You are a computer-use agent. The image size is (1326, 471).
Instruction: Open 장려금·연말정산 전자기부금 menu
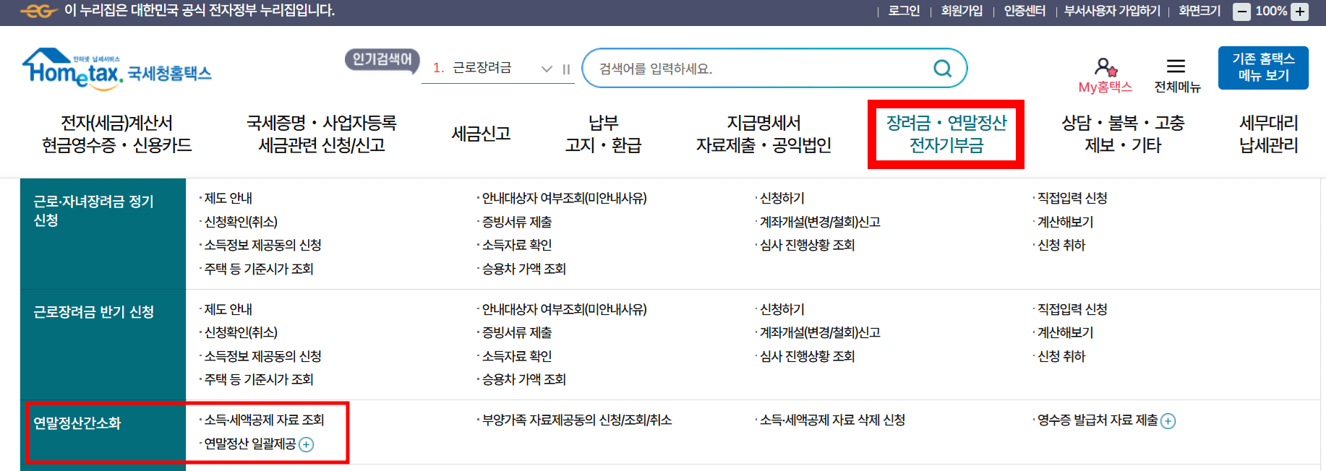946,134
